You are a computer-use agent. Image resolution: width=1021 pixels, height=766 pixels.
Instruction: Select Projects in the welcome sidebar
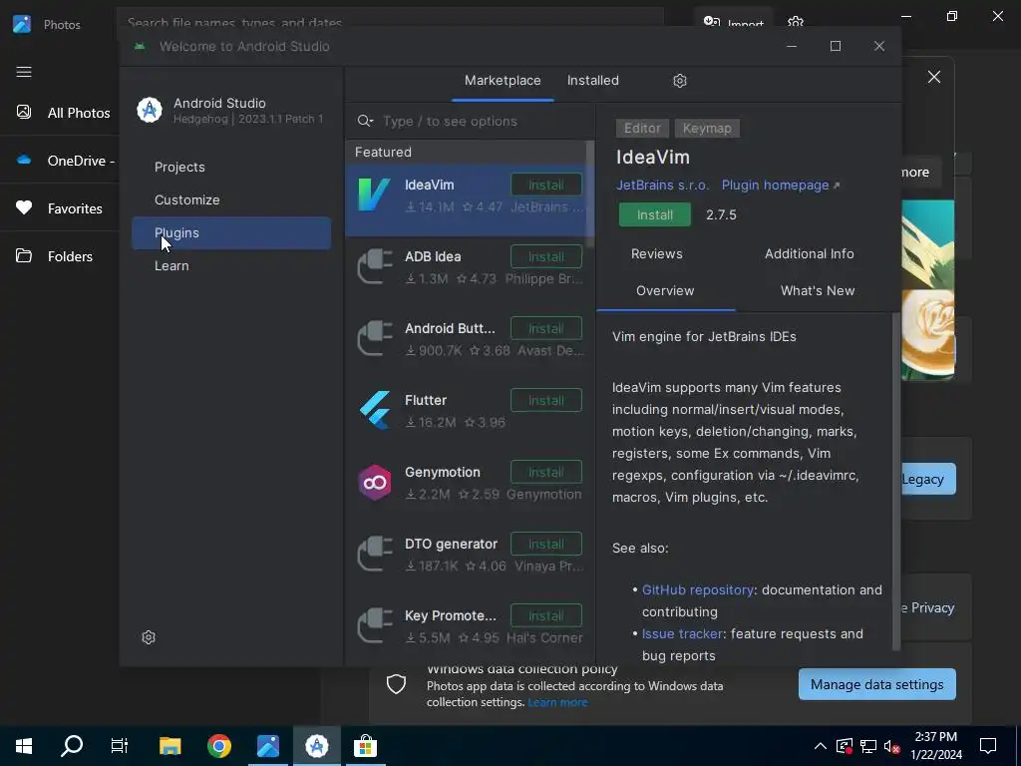(x=231, y=167)
